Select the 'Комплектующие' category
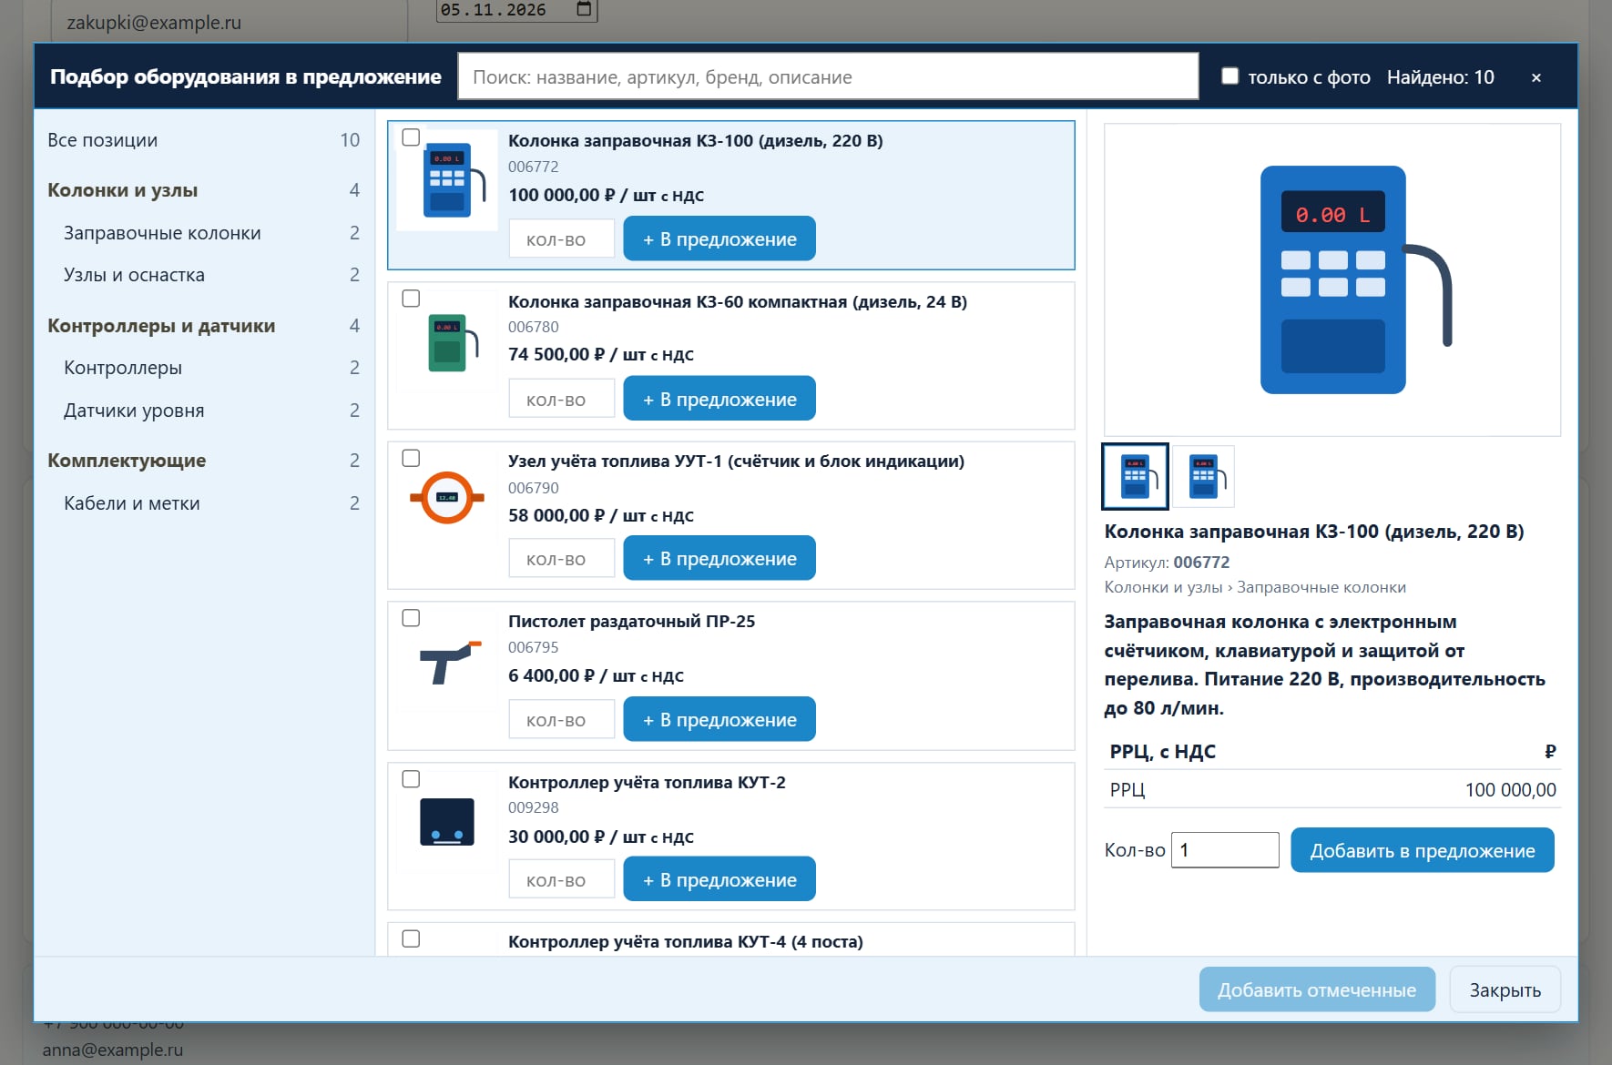This screenshot has width=1612, height=1065. coord(203,461)
